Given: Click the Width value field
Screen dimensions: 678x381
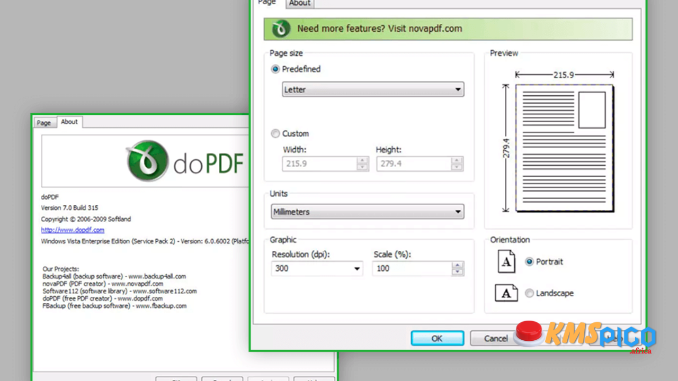Looking at the screenshot, I should click(x=320, y=164).
